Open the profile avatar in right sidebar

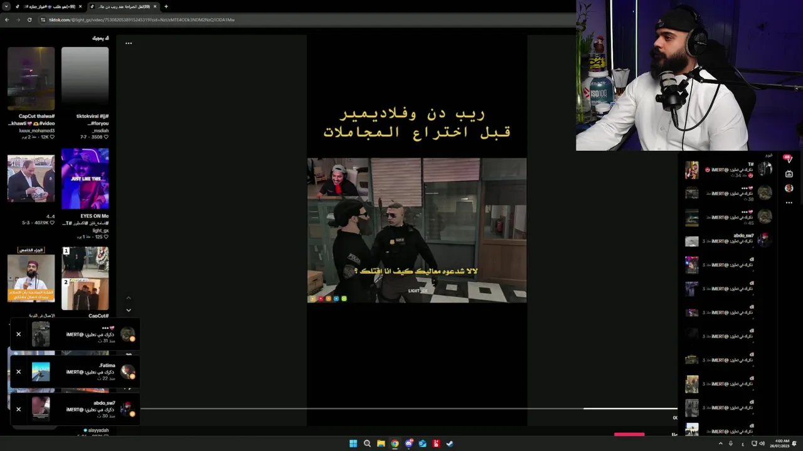[789, 188]
